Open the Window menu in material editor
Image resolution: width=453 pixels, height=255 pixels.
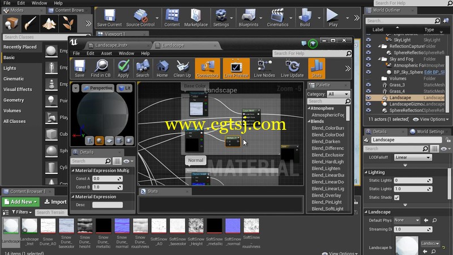pyautogui.click(x=126, y=53)
